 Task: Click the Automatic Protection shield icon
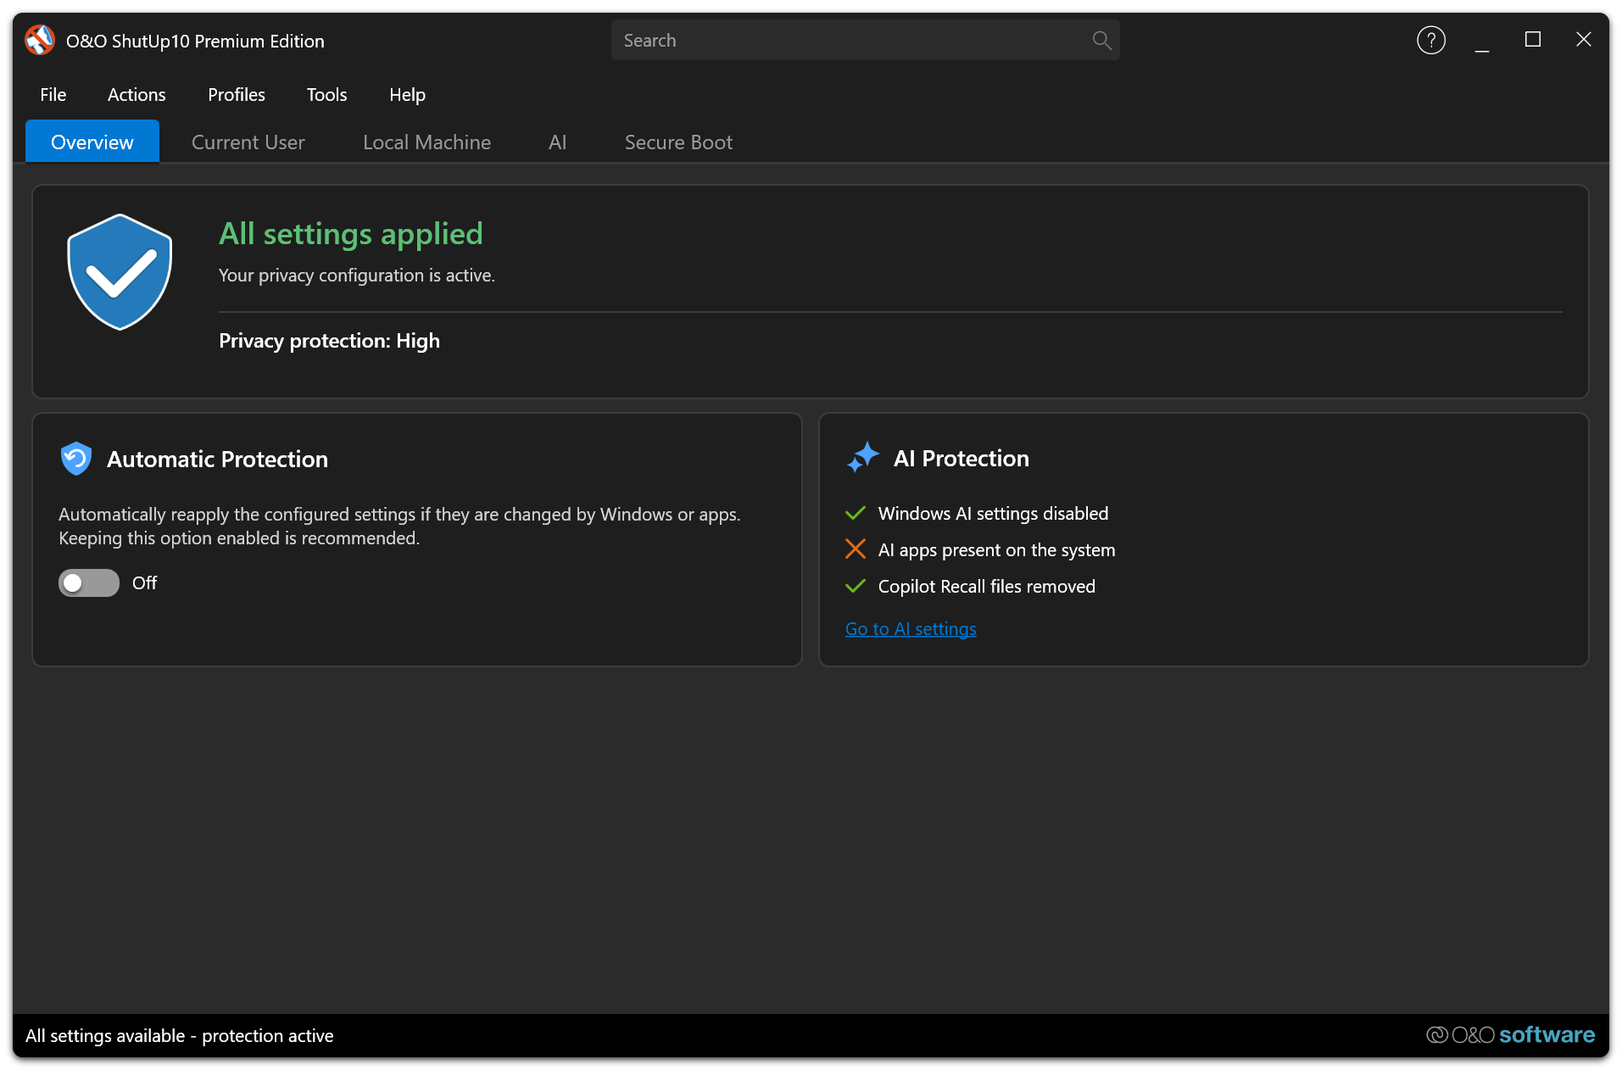point(76,459)
